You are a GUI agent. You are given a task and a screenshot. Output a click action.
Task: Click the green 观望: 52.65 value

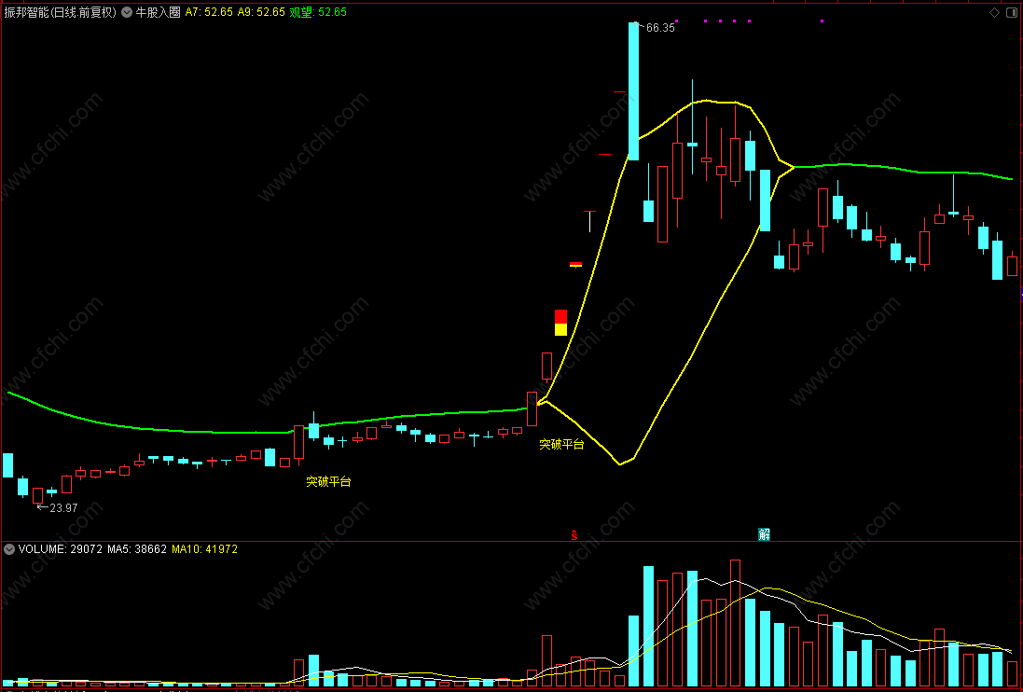(x=318, y=12)
